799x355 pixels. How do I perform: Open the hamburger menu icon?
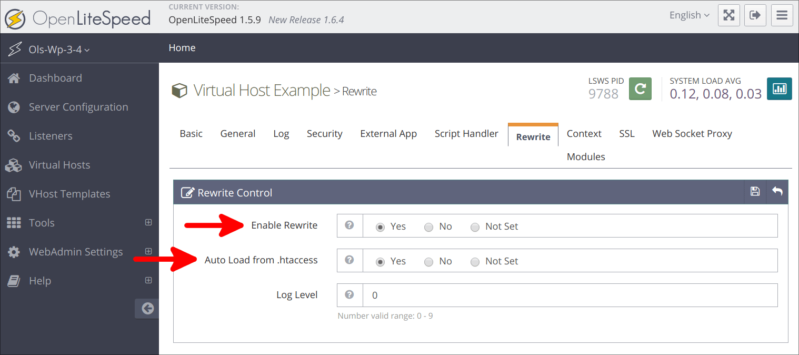point(782,15)
